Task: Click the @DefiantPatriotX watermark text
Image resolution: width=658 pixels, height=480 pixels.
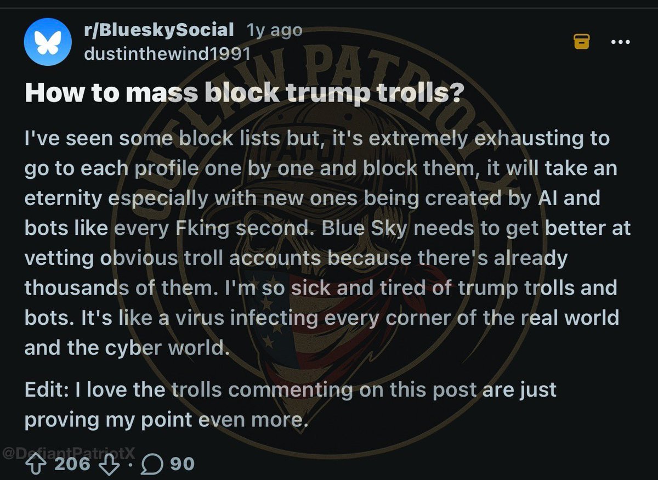Action: point(69,454)
